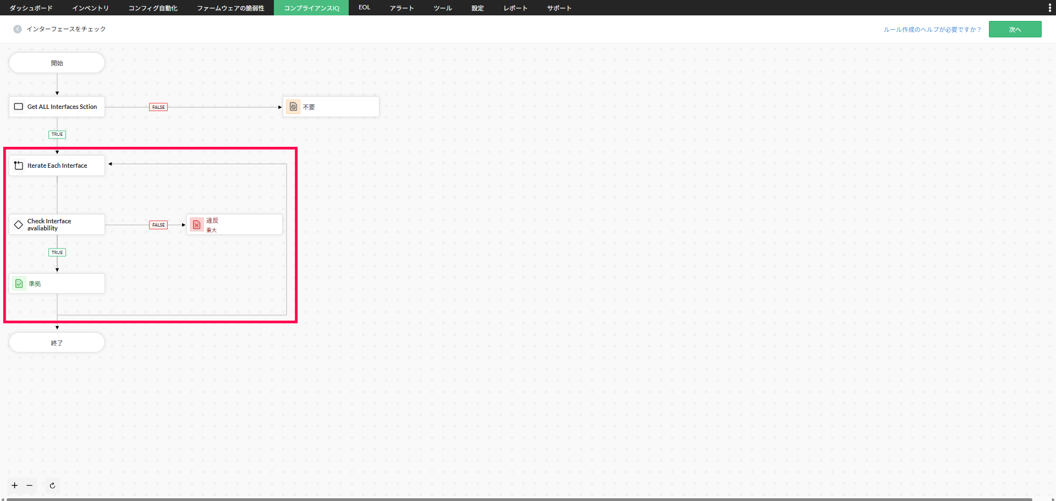Select the 不要 result node text
This screenshot has height=501, width=1056.
(x=309, y=107)
